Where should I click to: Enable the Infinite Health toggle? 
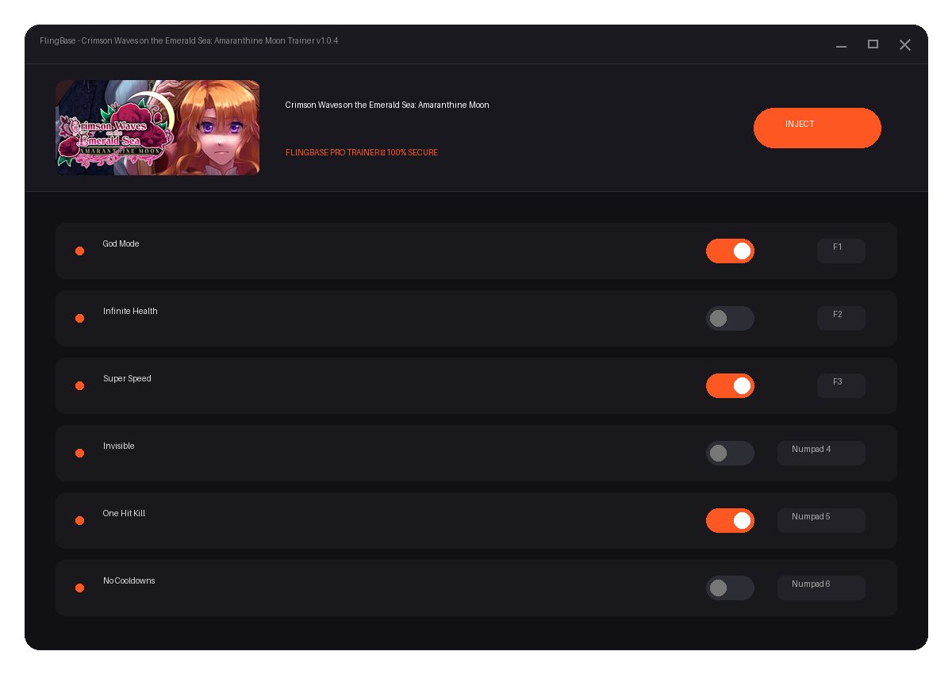(730, 318)
